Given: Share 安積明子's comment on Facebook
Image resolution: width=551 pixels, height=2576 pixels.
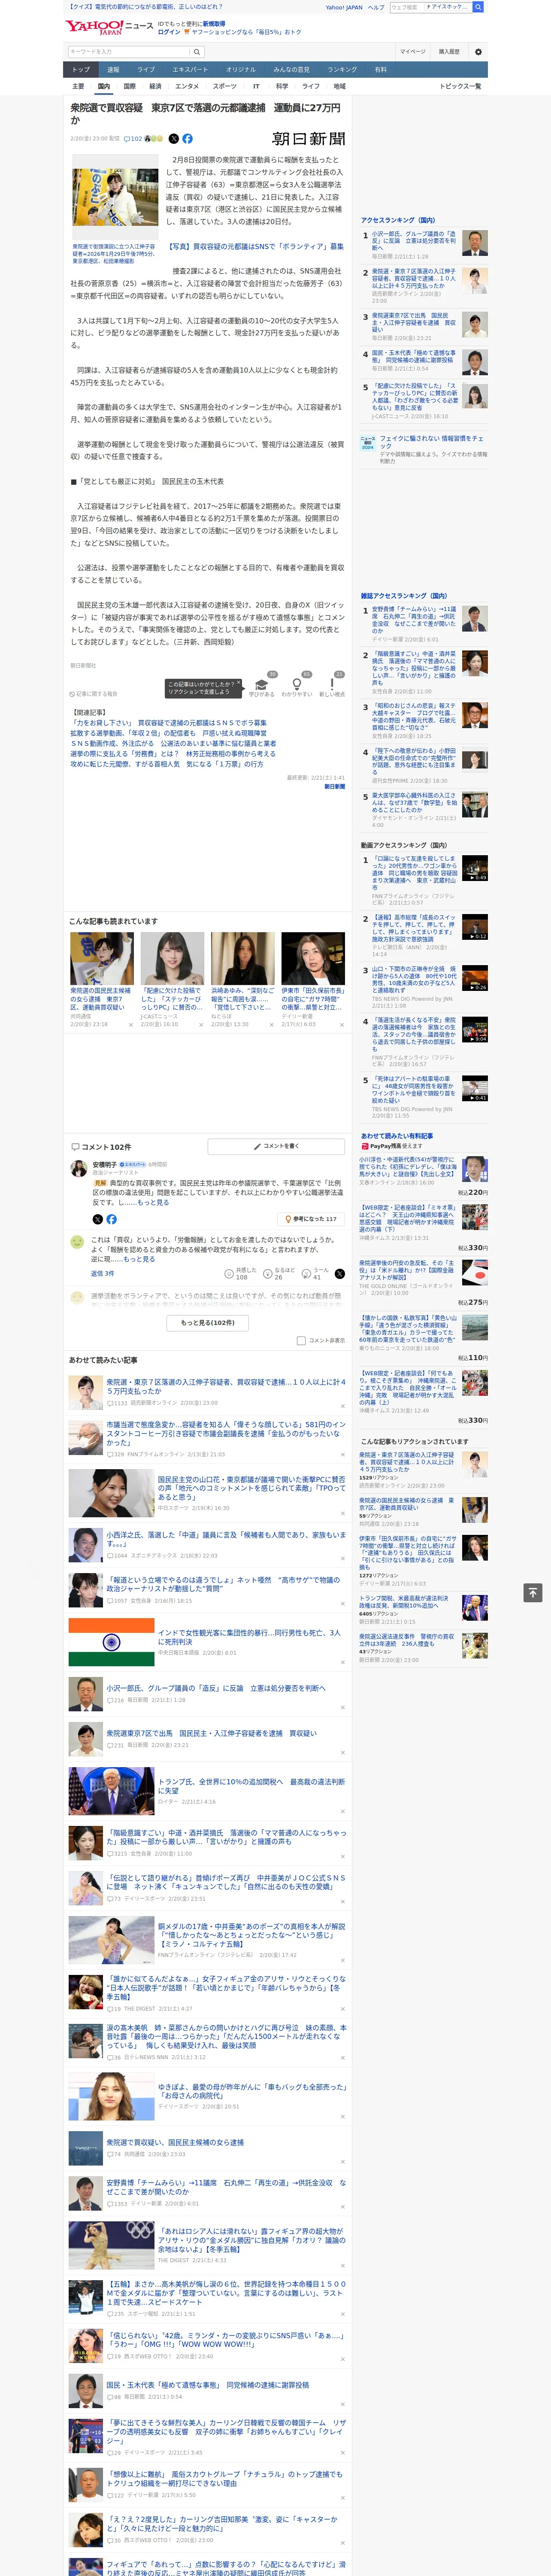Looking at the screenshot, I should 111,1219.
